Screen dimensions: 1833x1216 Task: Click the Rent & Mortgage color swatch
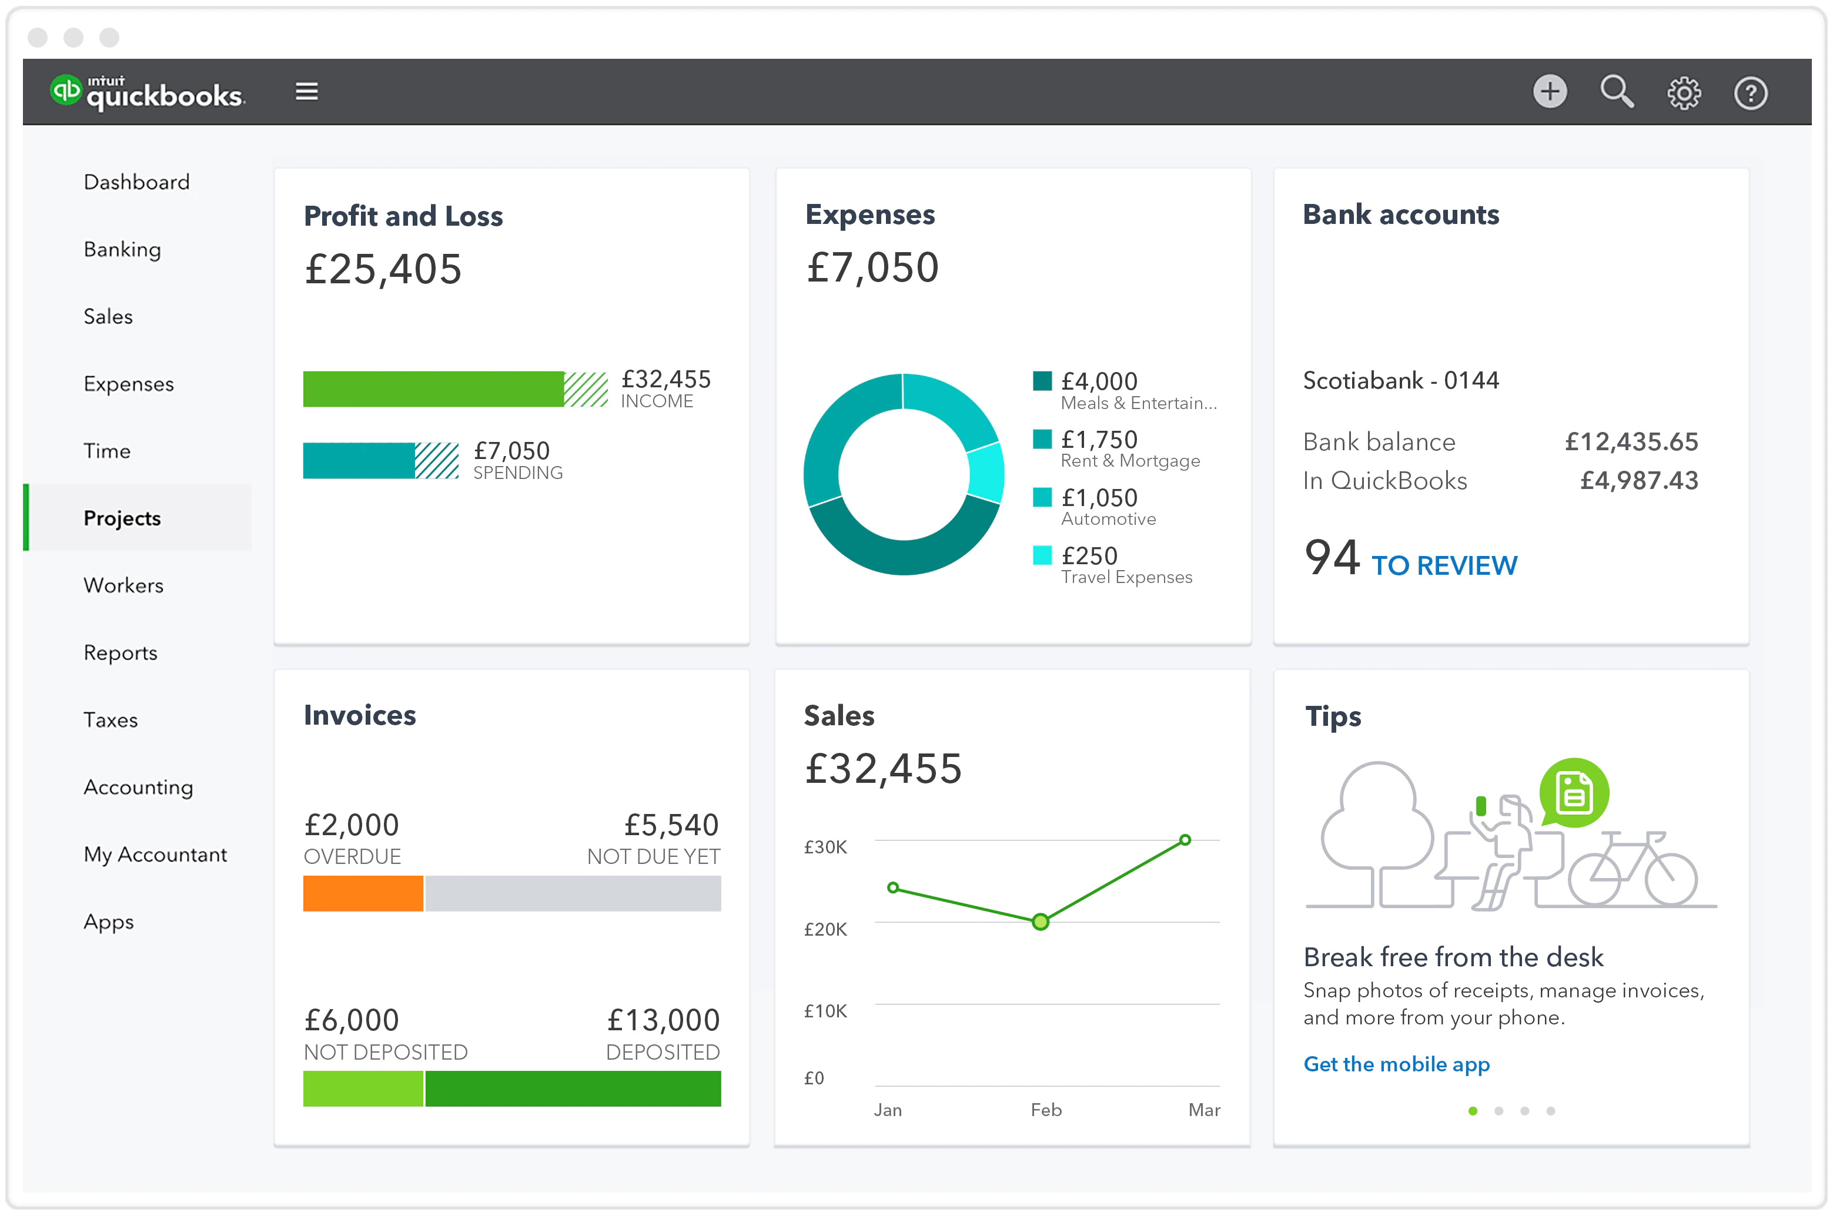(x=1042, y=439)
